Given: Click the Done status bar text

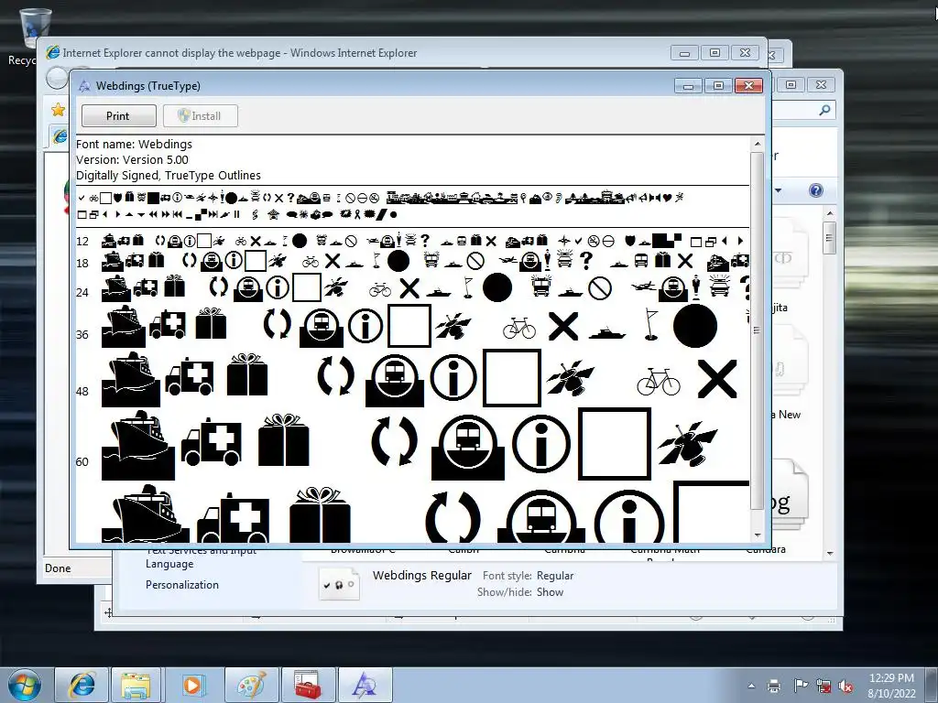Looking at the screenshot, I should coord(58,568).
